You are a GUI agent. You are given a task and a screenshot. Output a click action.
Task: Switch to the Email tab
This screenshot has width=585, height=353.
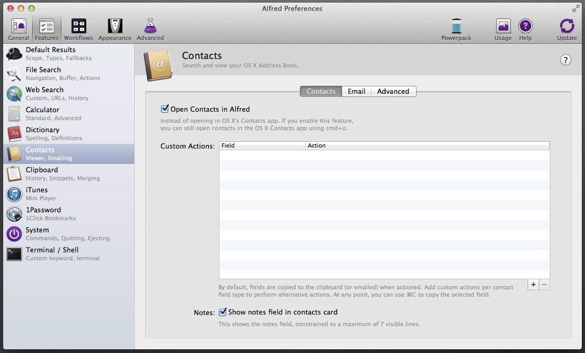click(356, 91)
